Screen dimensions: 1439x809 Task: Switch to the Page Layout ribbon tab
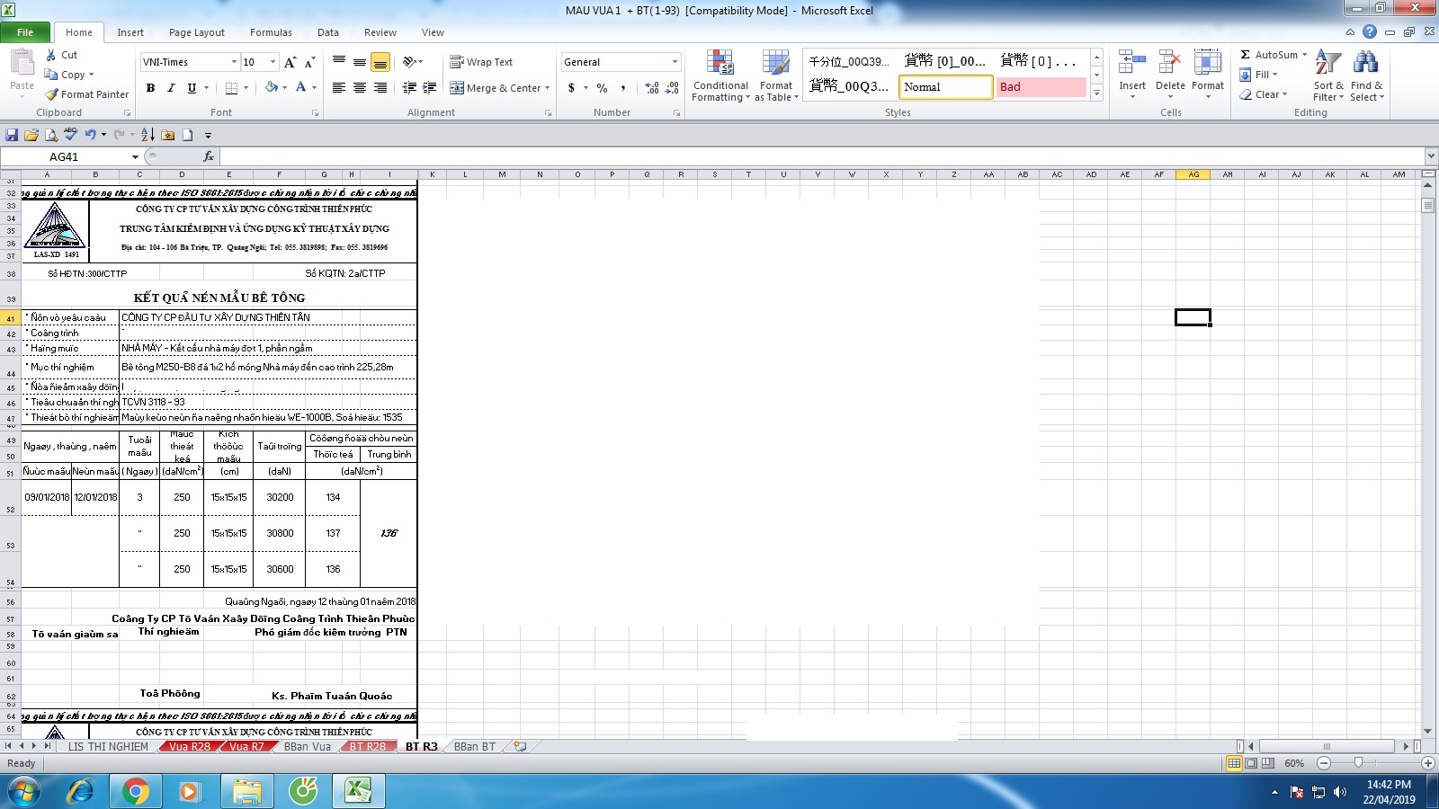196,32
